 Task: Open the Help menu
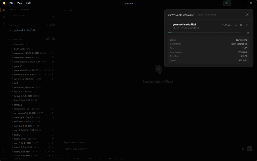click(x=29, y=3)
